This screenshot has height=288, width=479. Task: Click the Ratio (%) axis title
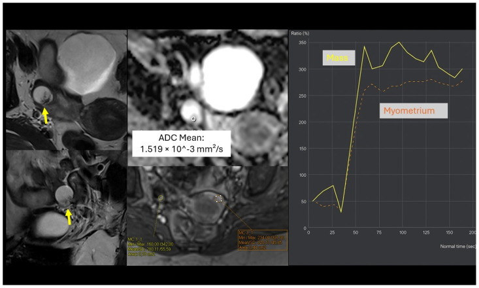click(x=300, y=33)
